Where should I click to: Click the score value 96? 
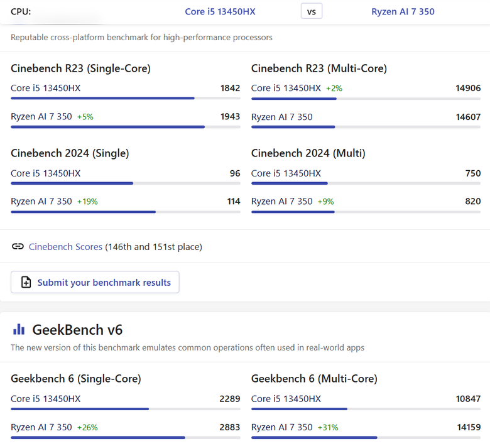pos(235,173)
